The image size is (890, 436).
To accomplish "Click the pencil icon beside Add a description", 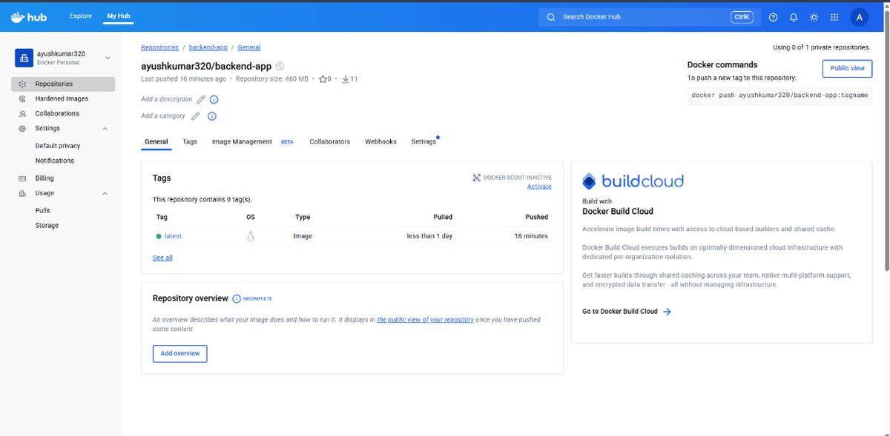I will pyautogui.click(x=200, y=99).
